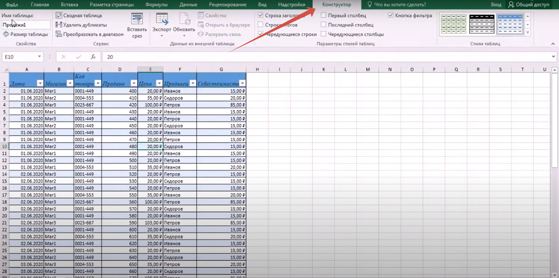This screenshot has width=559, height=278.
Task: Uncheck Строка заголовка checkbox
Action: click(x=260, y=15)
